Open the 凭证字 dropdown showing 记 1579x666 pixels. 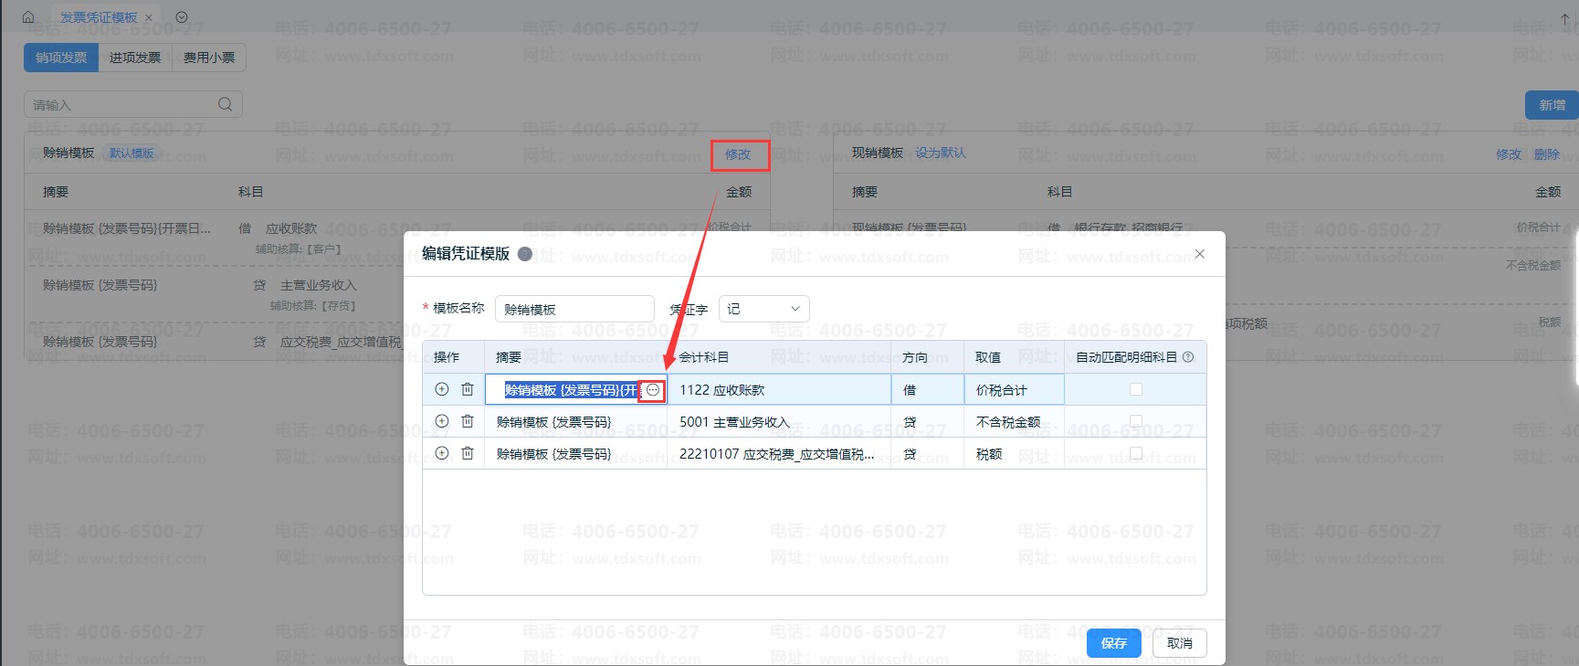[x=763, y=309]
